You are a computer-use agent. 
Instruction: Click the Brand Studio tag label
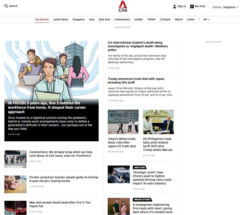point(142,199)
